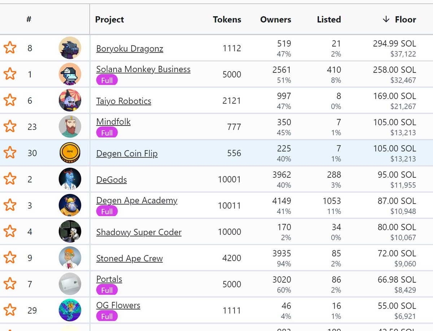Select the 80.00 SOL floor cell
Screen dimensions: 433x331
(397, 228)
